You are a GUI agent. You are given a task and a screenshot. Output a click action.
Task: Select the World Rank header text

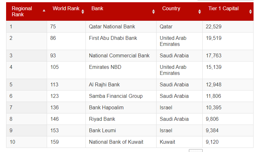click(x=66, y=8)
